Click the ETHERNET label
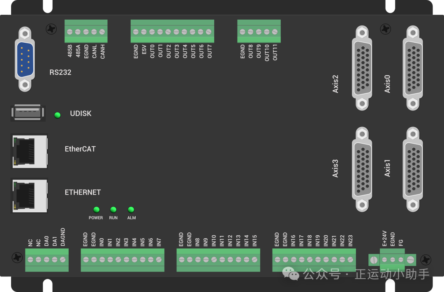The height and width of the screenshot is (292, 444). pos(83,192)
